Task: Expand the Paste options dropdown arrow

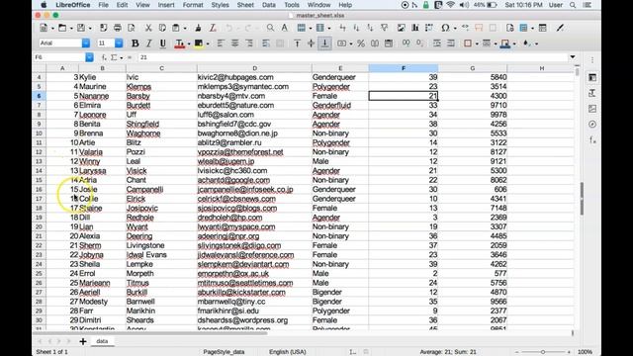Action: click(x=185, y=29)
